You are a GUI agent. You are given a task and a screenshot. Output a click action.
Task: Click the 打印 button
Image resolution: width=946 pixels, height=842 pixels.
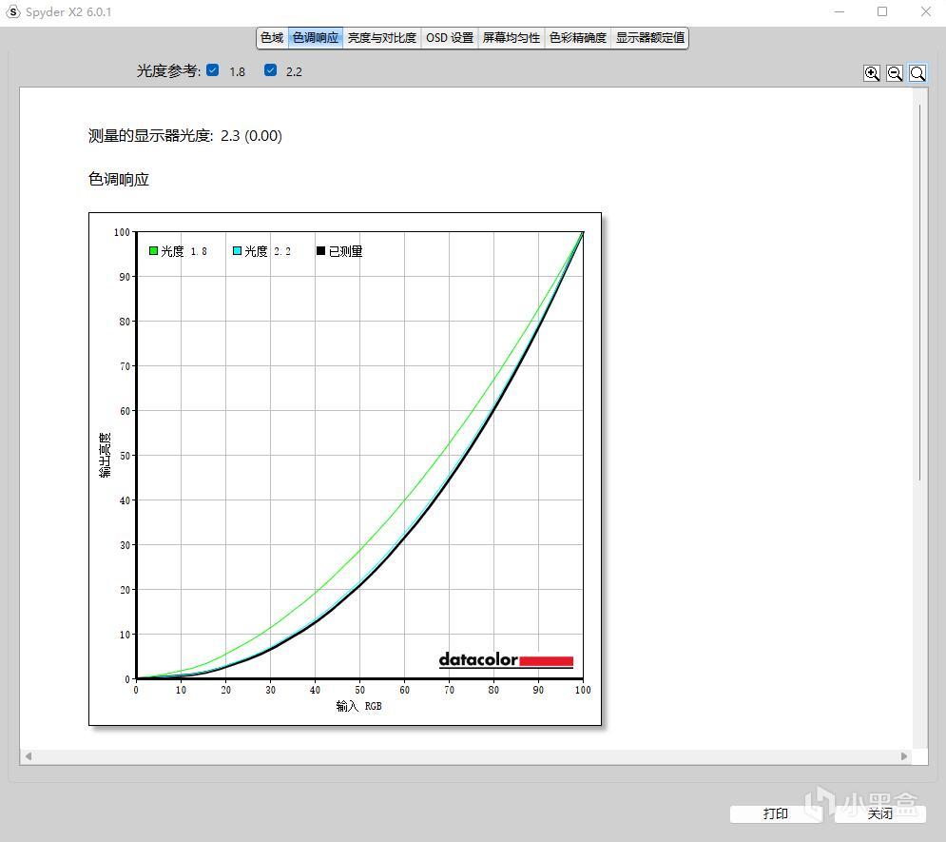[776, 813]
